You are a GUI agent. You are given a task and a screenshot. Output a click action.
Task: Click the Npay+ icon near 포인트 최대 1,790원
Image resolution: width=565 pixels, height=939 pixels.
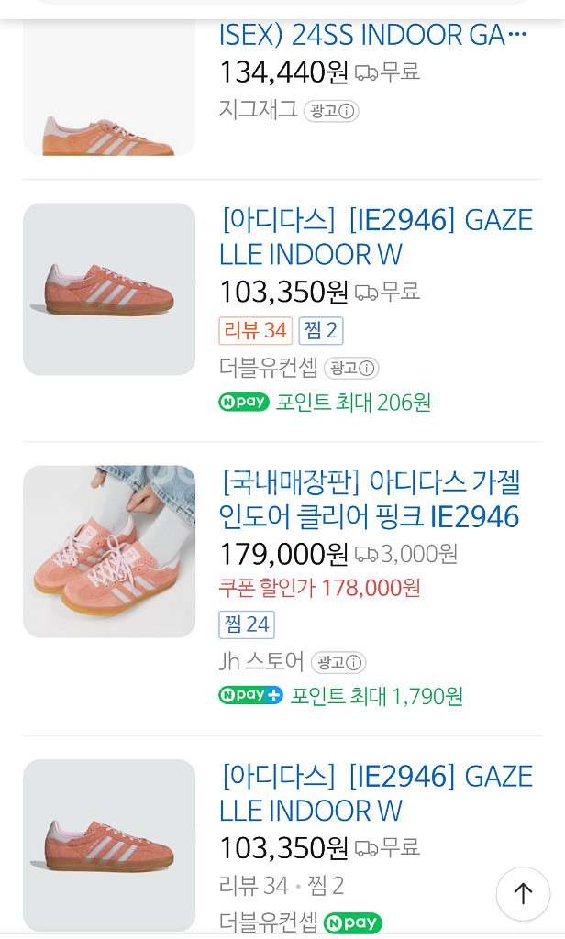(x=249, y=694)
